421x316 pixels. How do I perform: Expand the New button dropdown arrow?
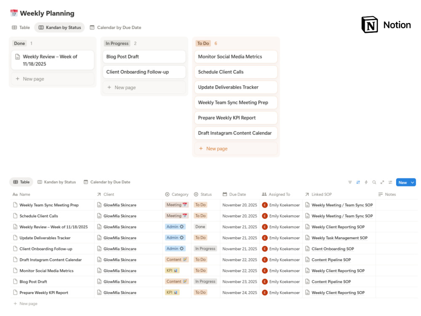[x=413, y=183]
